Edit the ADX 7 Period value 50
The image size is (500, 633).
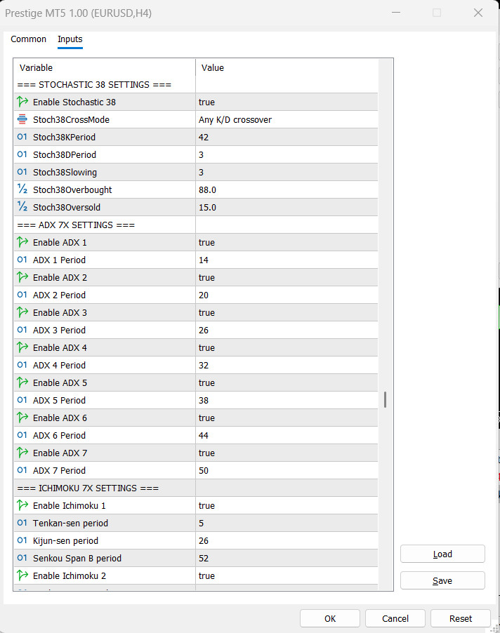[287, 470]
